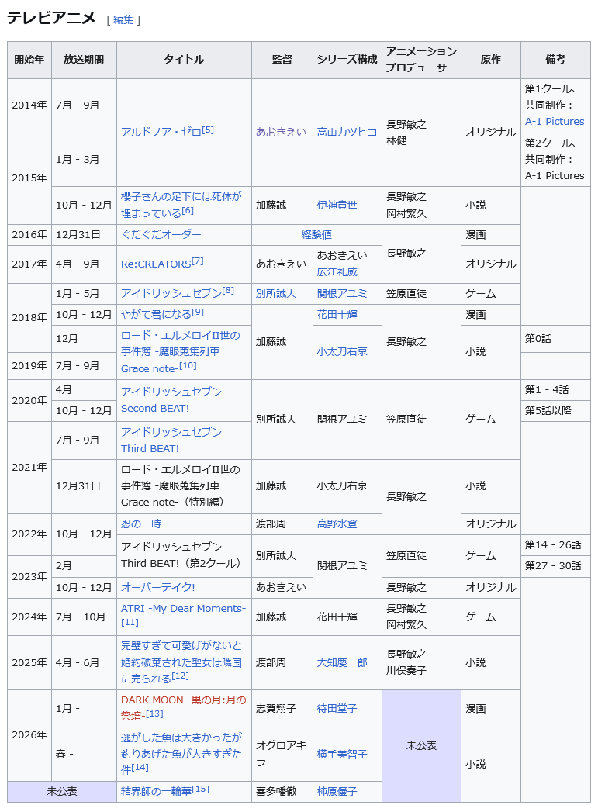This screenshot has width=598, height=812.
Task: Click the タイトル column header cell
Action: 184,60
